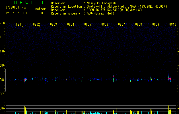
Task: Click the meteor label
Action: click(40, 9)
